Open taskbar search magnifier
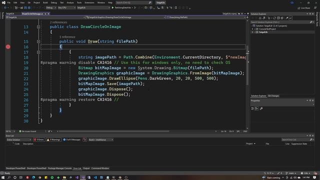 (9, 177)
